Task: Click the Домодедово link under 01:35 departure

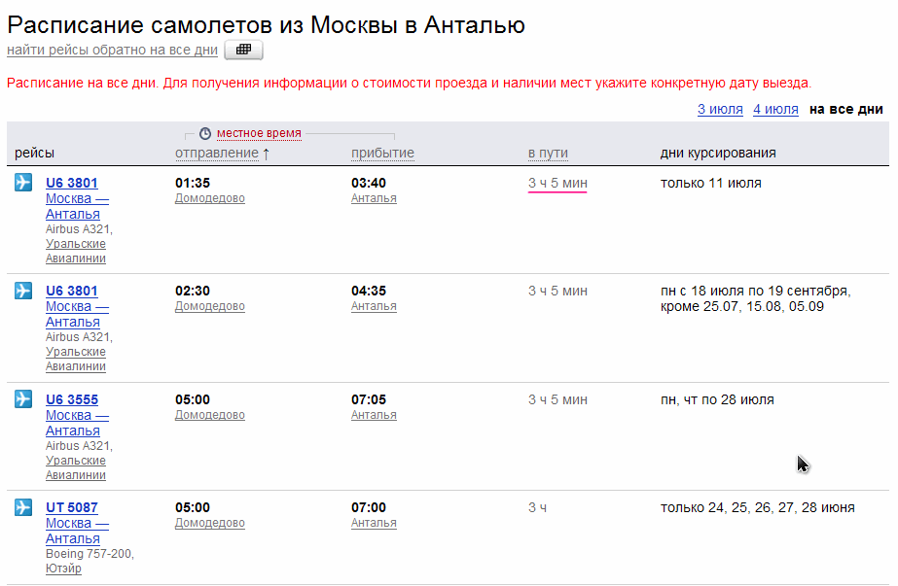Action: [210, 198]
